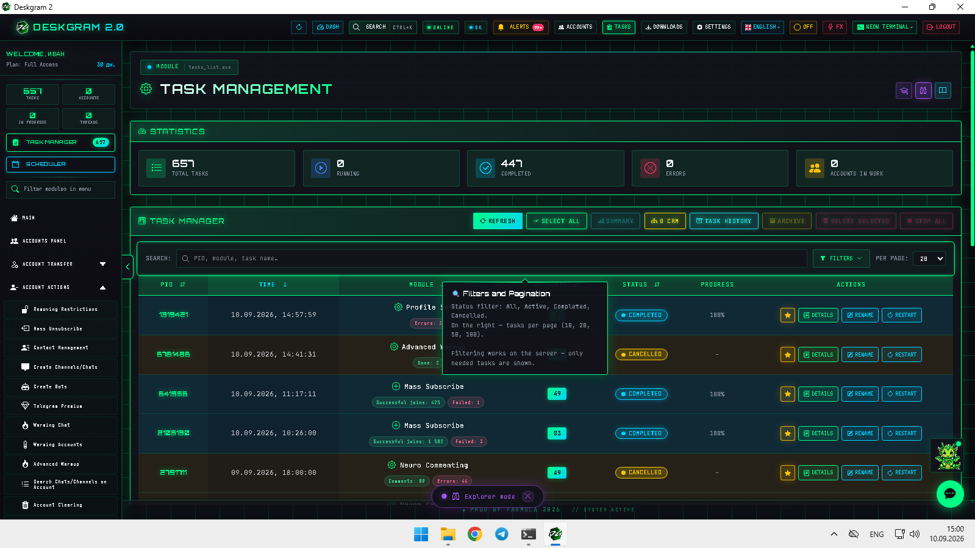
Task: Click the crossed-eye hide icon near title
Action: tap(904, 91)
